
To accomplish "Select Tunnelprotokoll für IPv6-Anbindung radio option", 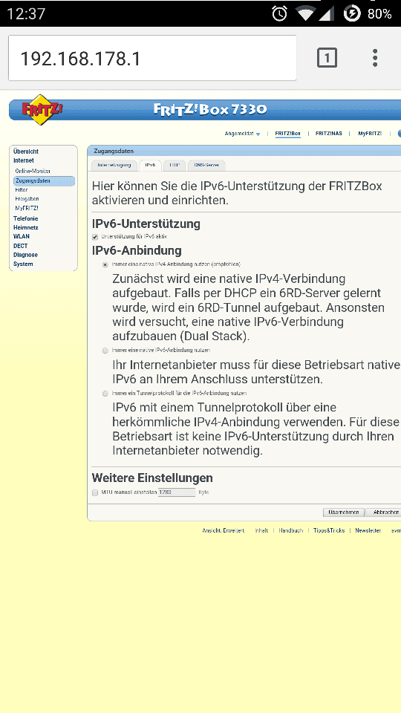I will click(x=105, y=394).
